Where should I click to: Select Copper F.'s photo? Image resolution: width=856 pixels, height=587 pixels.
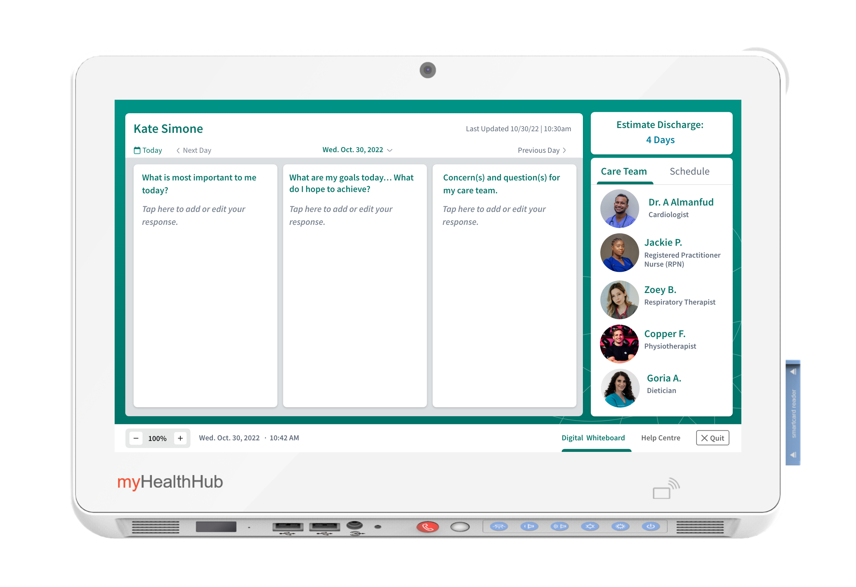[x=620, y=344]
